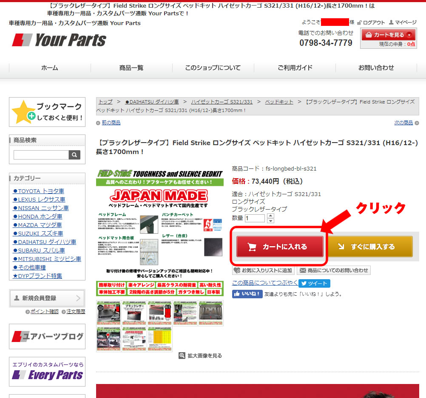This screenshot has width=426, height=398.
Task: Open ポイント確認 link
Action: coord(44,311)
